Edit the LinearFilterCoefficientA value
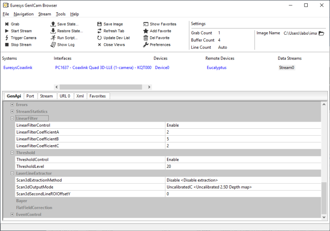 point(243,132)
